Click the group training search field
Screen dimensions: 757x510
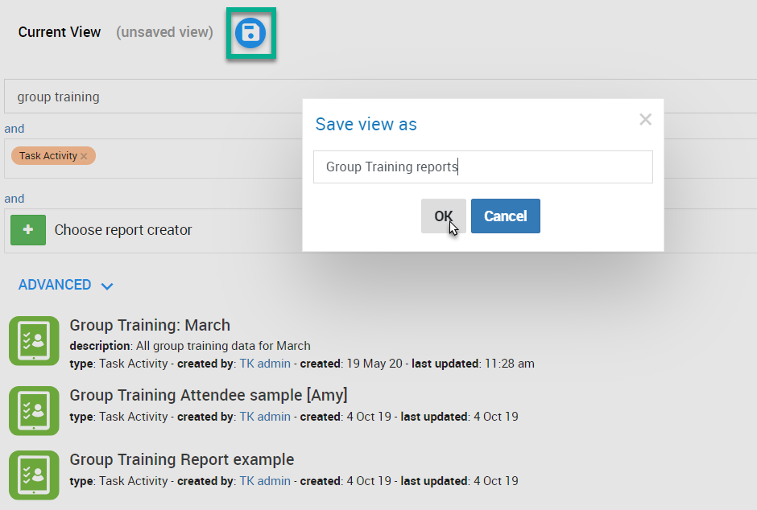(x=154, y=97)
